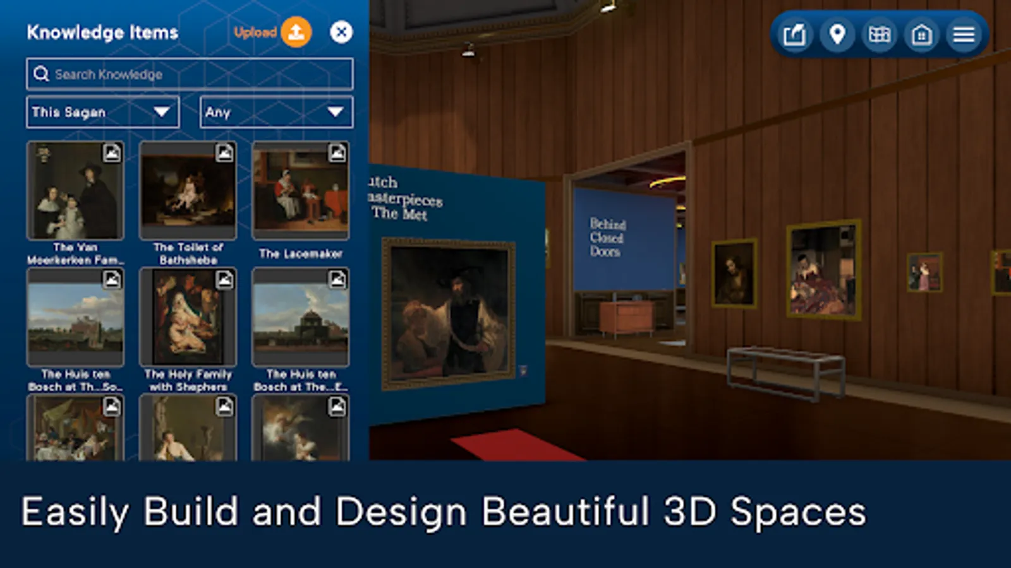Click the image icon on The Holy Family thumbnail

point(224,280)
